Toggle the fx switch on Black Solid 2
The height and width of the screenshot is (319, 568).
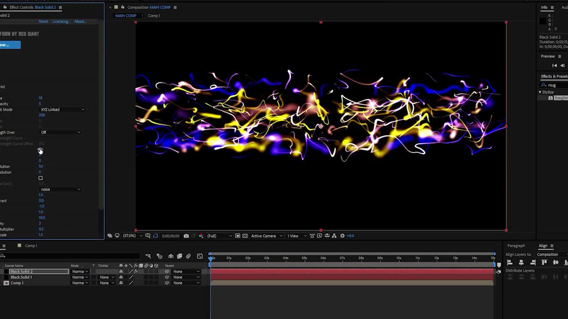[136, 271]
